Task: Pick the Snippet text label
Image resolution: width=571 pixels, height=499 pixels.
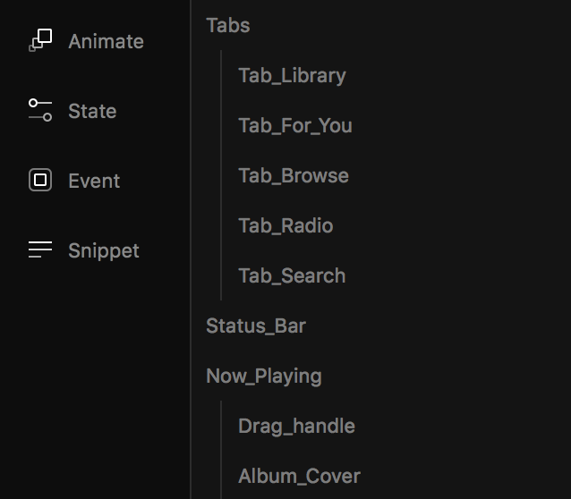Action: coord(104,250)
